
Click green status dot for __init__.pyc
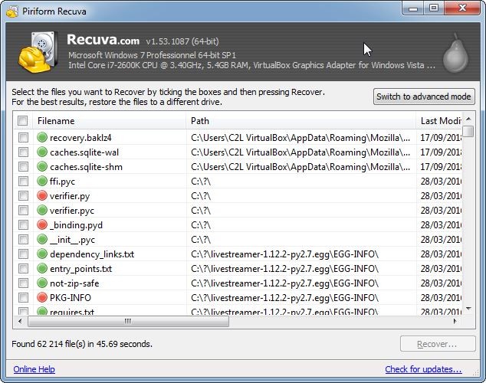pos(42,239)
